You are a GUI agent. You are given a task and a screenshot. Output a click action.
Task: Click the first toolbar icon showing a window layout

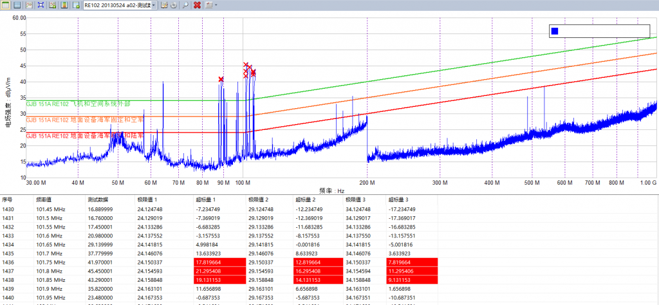(x=6, y=5)
